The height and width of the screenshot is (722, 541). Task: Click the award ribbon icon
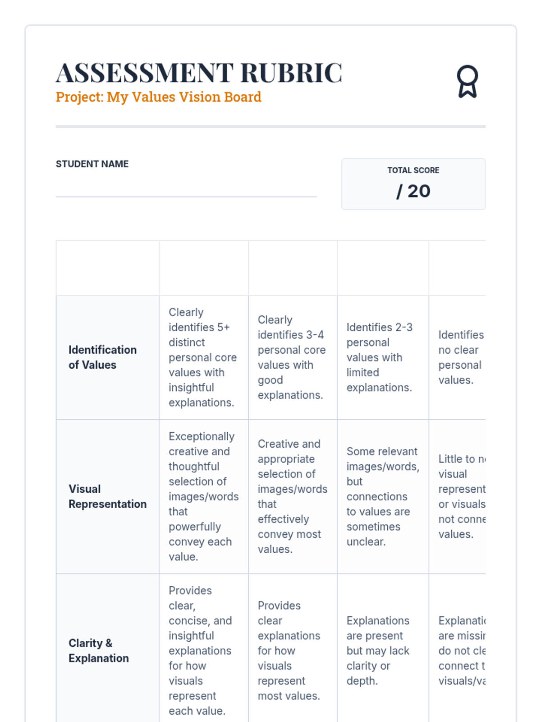click(x=467, y=82)
